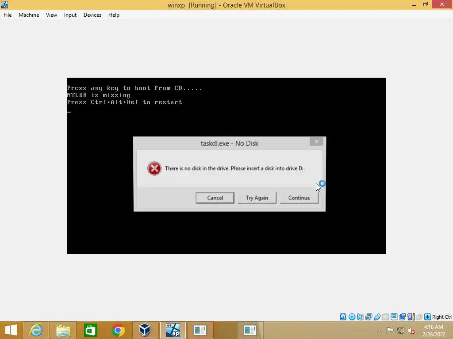Click the keyboard capture host key icon
This screenshot has width=453, height=339.
coord(428,317)
